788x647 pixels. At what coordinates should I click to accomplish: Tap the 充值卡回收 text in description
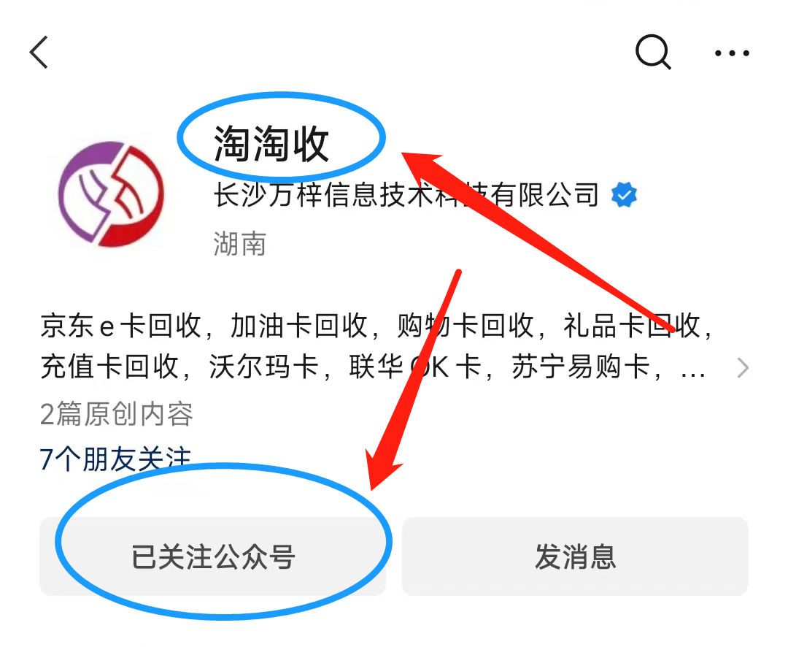tap(109, 367)
